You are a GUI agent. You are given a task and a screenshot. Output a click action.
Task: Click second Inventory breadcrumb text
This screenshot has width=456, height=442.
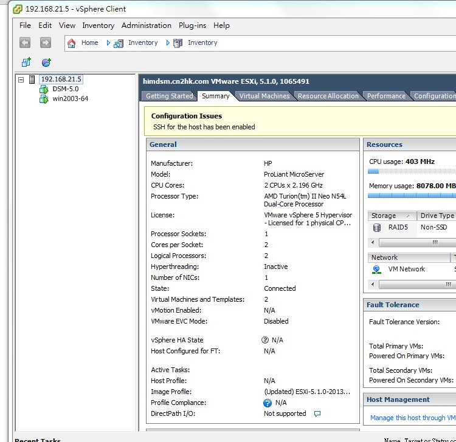pyautogui.click(x=202, y=42)
